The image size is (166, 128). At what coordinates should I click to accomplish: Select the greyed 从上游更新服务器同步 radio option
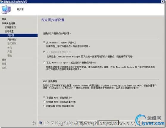click(x=44, y=52)
